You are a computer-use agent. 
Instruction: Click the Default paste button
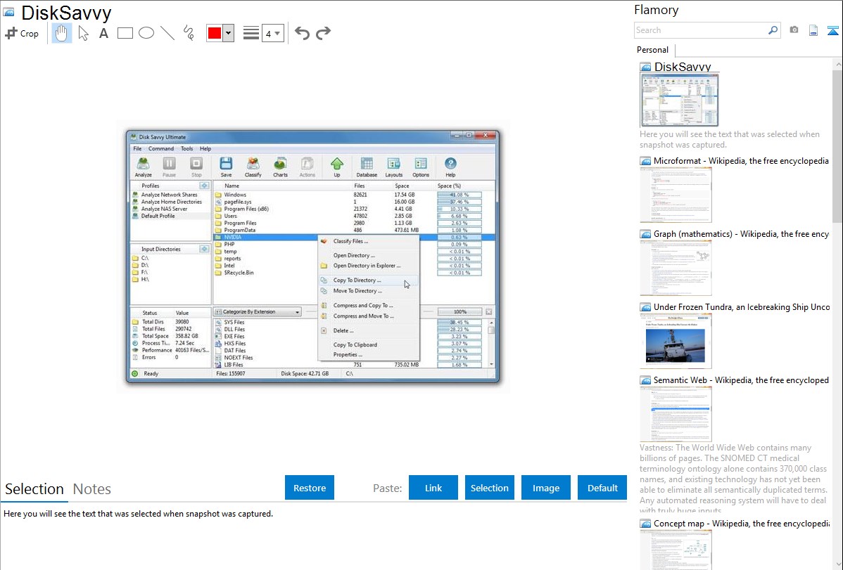(602, 488)
